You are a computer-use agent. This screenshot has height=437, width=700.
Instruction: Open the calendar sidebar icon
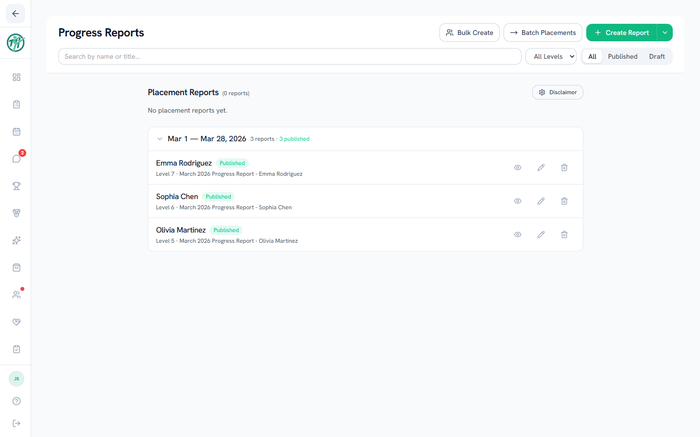(x=17, y=132)
